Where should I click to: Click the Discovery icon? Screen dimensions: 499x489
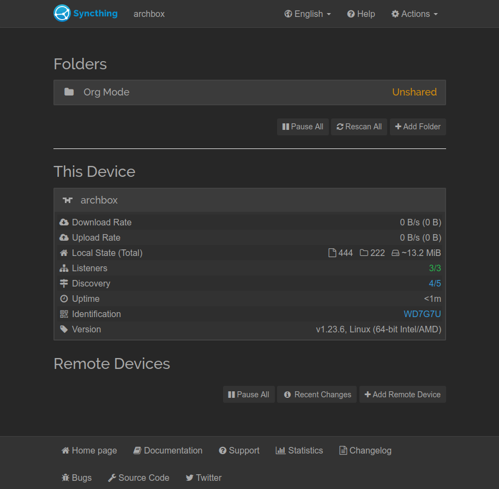64,283
